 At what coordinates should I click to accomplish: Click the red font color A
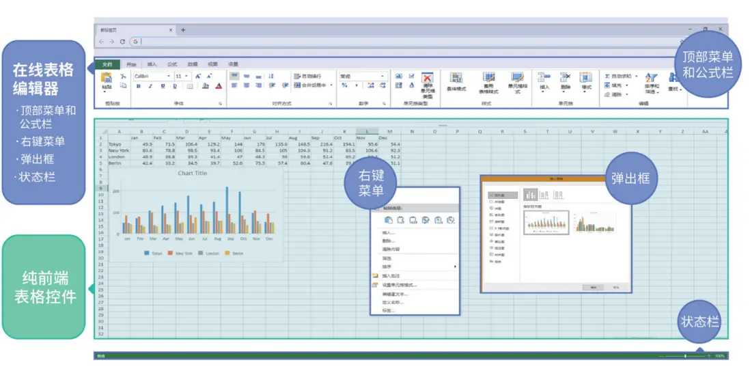pyautogui.click(x=219, y=86)
